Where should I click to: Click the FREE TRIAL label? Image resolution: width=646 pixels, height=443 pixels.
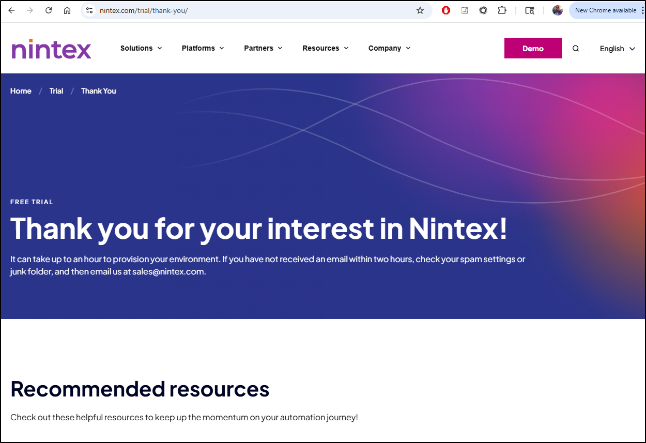click(x=32, y=202)
